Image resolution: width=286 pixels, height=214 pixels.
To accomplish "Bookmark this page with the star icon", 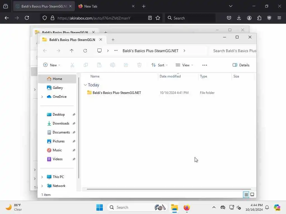I will (x=158, y=18).
